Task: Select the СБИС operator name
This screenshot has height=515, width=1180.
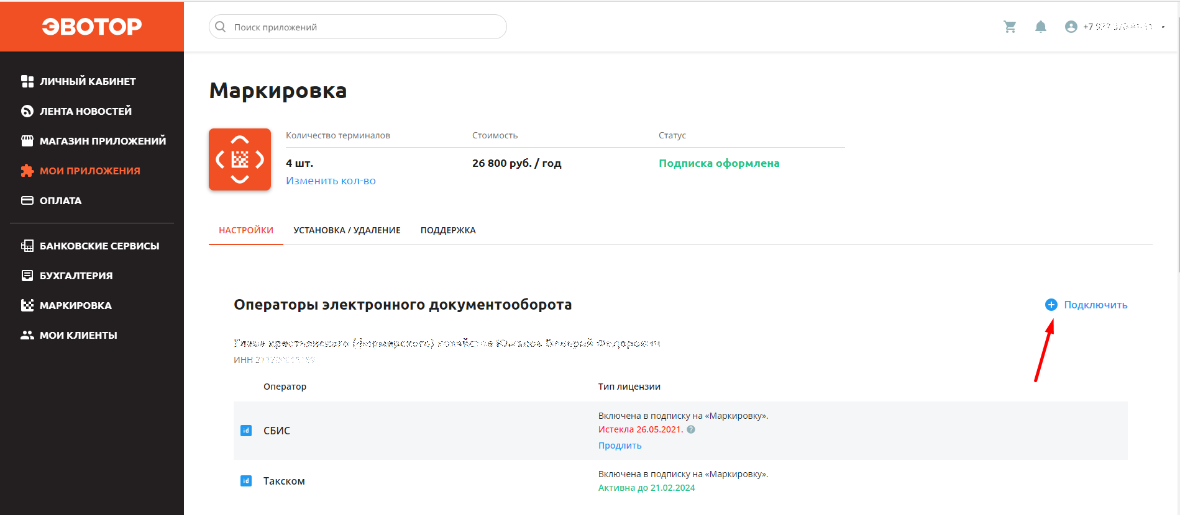Action: coord(277,431)
